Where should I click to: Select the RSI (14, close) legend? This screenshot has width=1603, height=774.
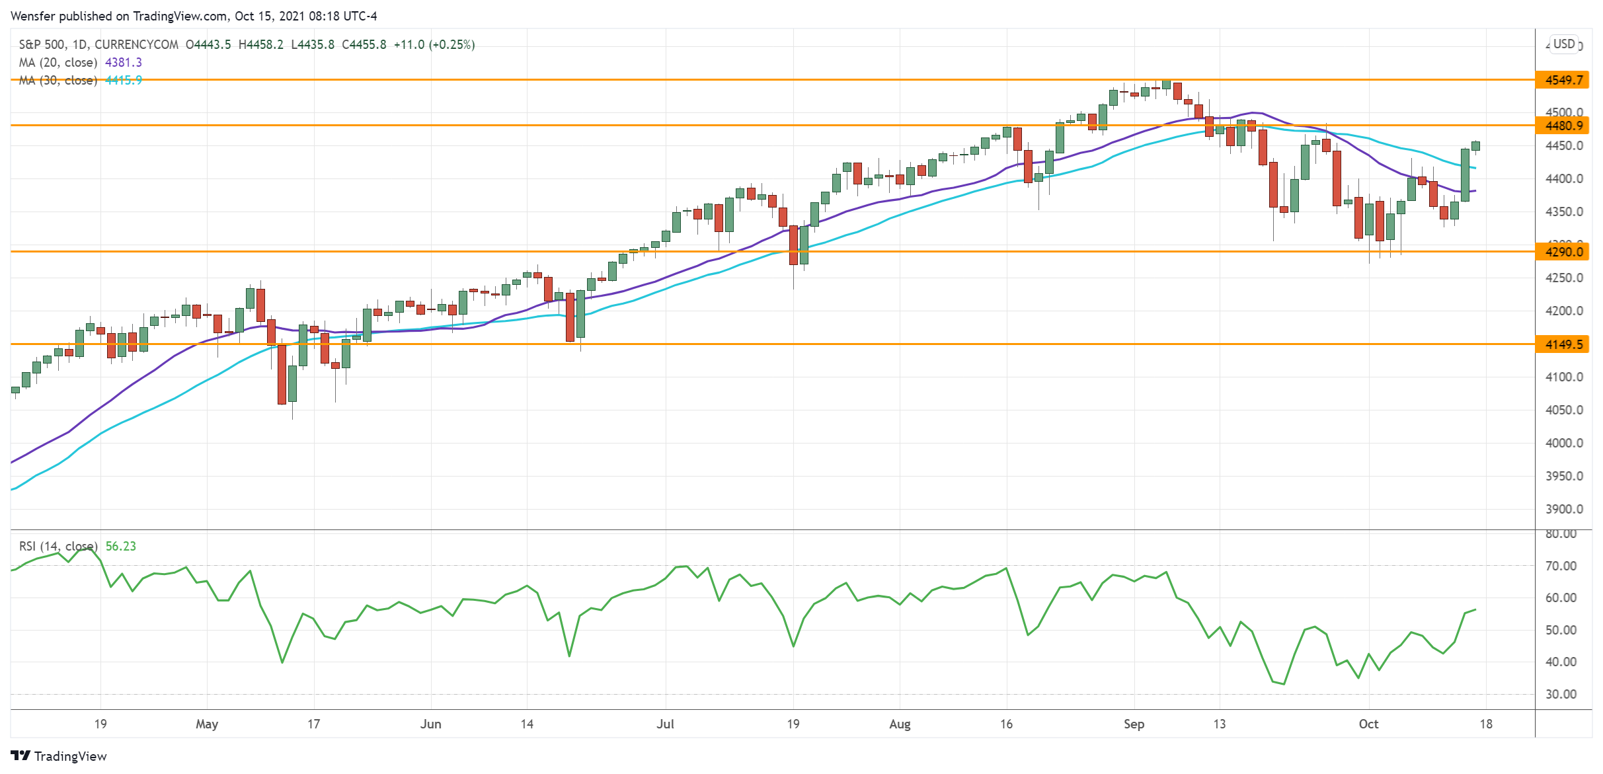pos(58,546)
